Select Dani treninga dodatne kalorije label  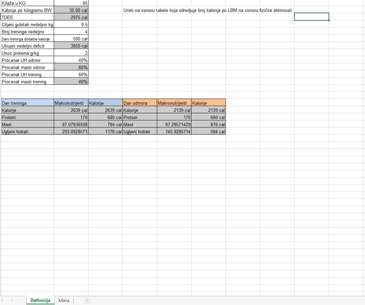tap(27, 39)
